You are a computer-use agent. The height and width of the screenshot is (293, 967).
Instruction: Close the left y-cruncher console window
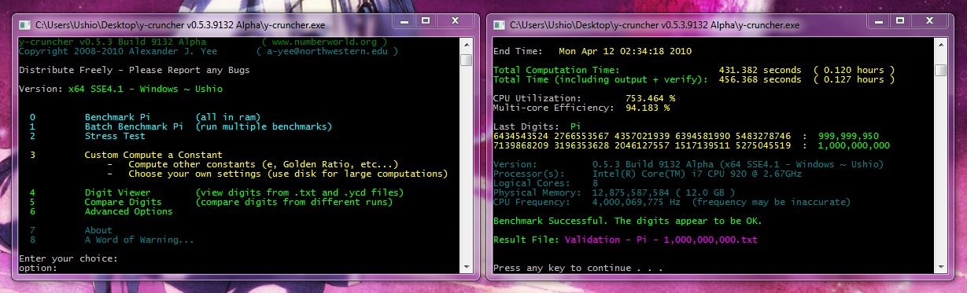coord(455,21)
